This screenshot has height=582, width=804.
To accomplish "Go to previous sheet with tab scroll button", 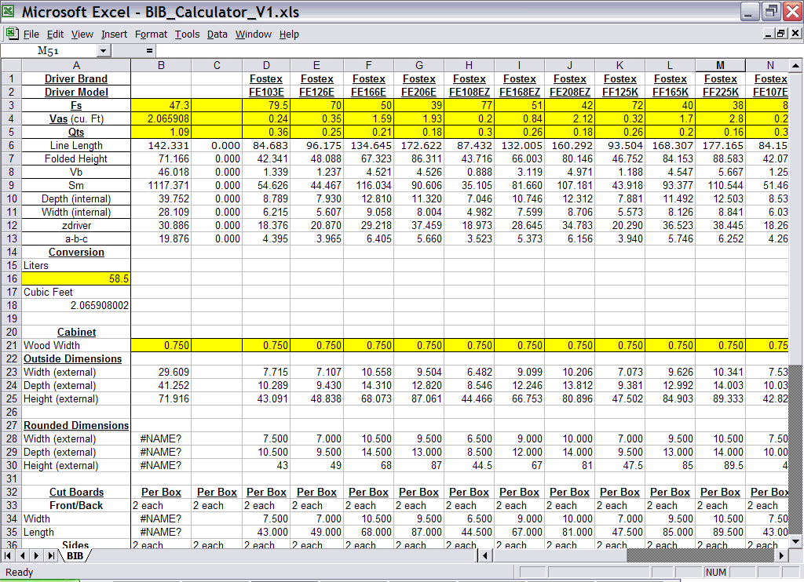I will [x=23, y=555].
